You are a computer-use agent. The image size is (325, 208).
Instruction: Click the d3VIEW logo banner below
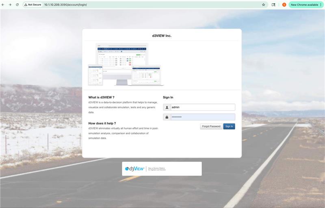[x=162, y=169]
